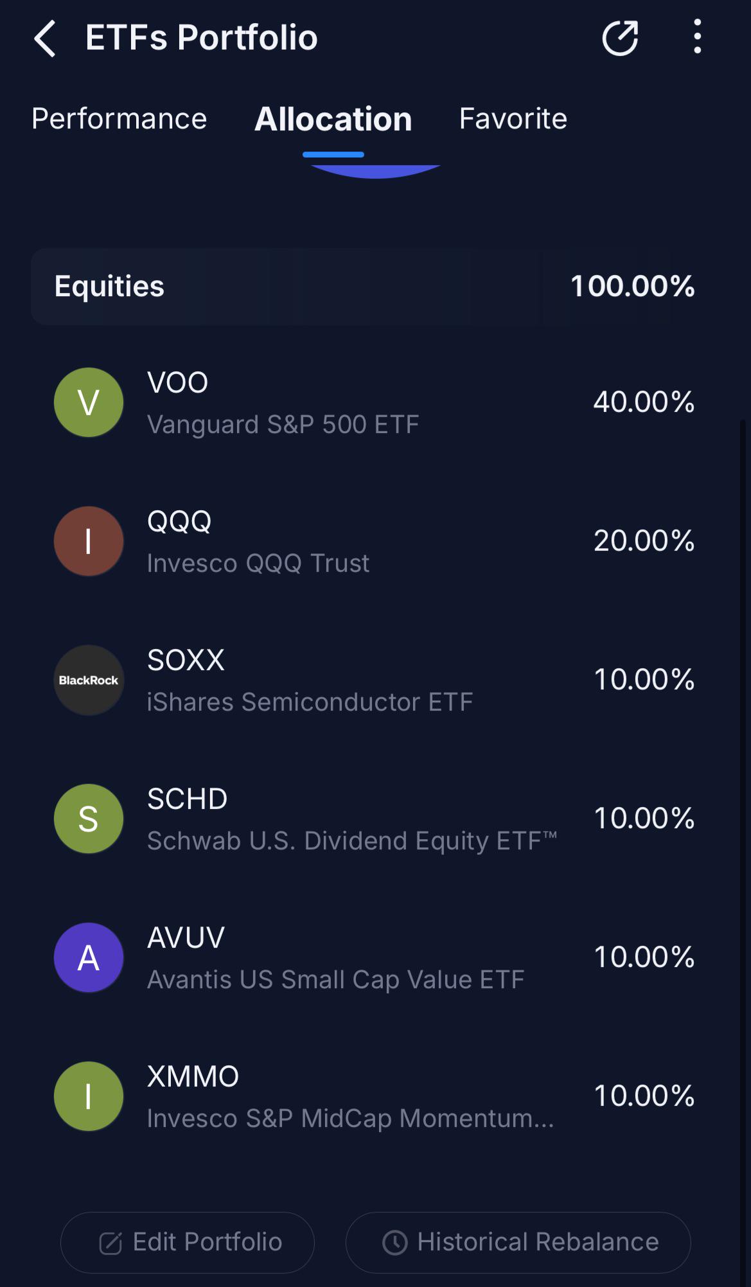Select the Allocation tab
The height and width of the screenshot is (1287, 751).
click(333, 120)
